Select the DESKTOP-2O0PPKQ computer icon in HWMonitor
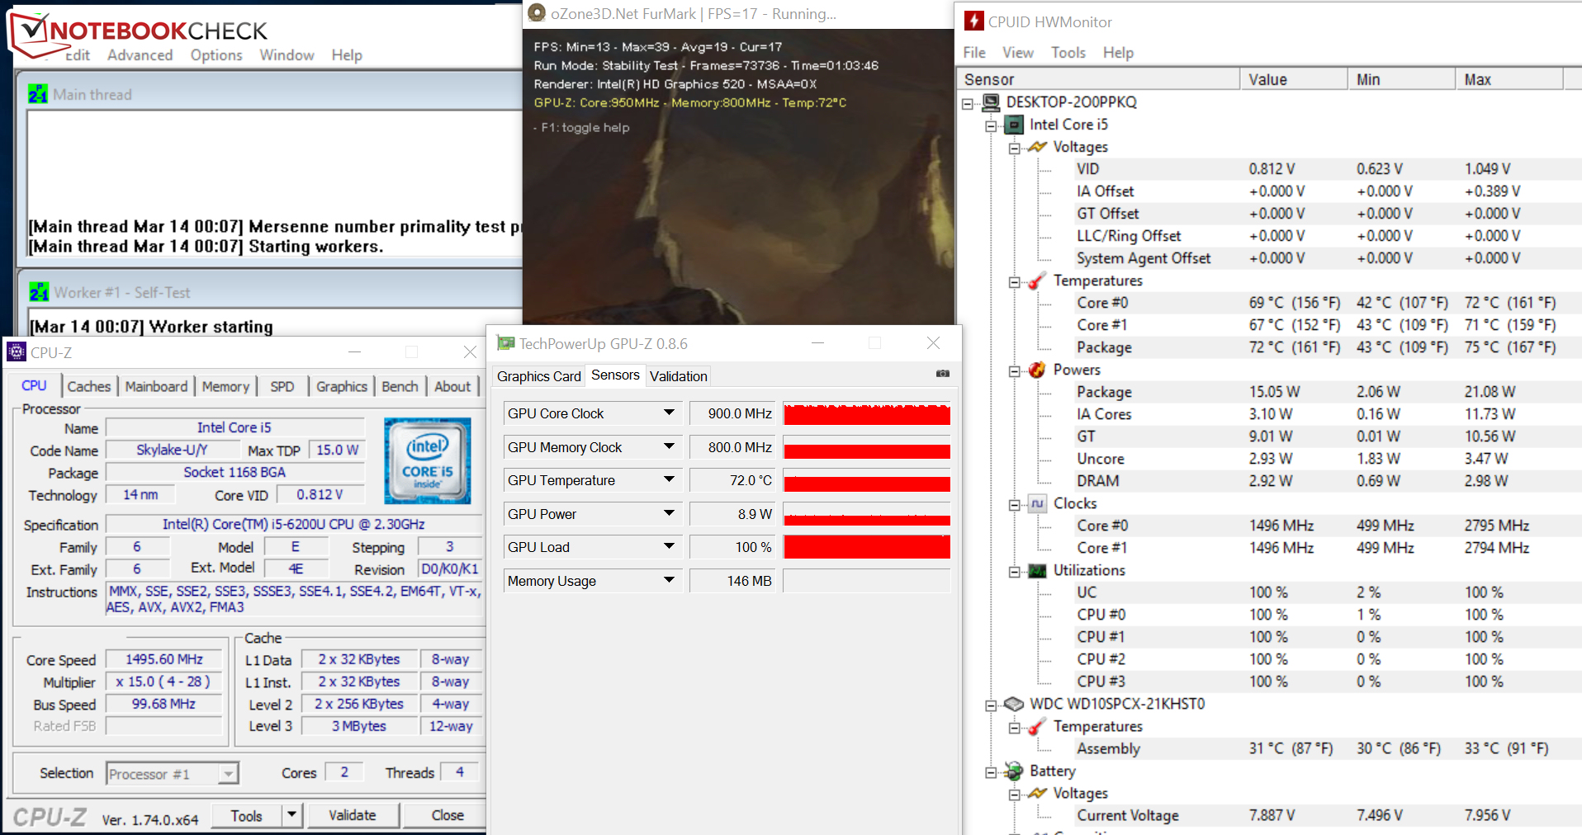The image size is (1582, 835). coord(991,102)
